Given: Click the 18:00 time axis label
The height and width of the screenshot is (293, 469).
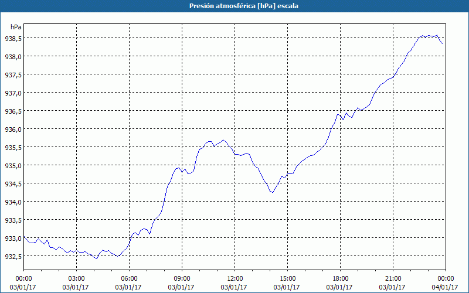Looking at the screenshot, I should tap(341, 279).
